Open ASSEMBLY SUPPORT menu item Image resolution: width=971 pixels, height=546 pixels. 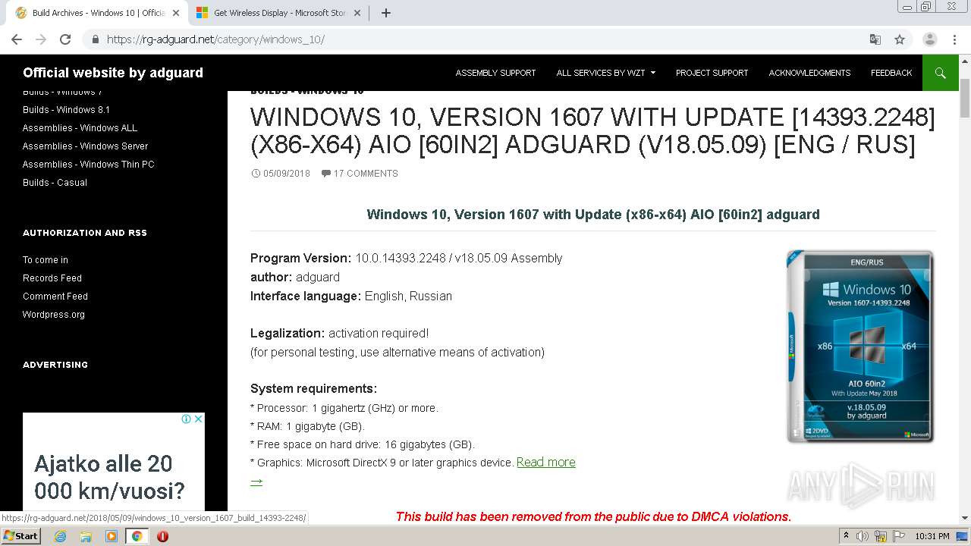[495, 73]
